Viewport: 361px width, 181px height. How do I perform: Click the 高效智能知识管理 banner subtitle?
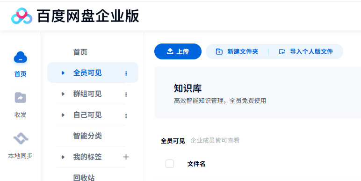220,101
